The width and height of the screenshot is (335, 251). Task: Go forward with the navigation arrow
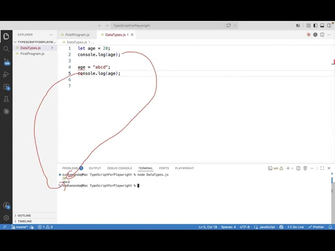[x=107, y=26]
